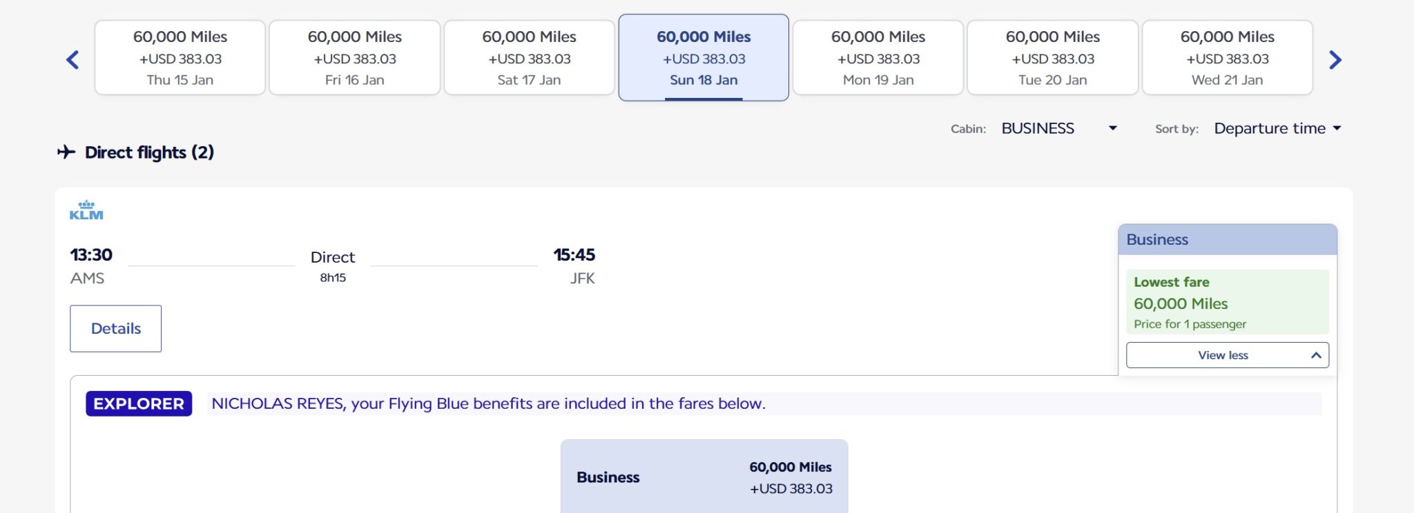Collapse fares with the View less chevron

(1316, 355)
